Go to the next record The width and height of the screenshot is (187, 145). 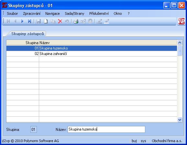click(x=22, y=21)
